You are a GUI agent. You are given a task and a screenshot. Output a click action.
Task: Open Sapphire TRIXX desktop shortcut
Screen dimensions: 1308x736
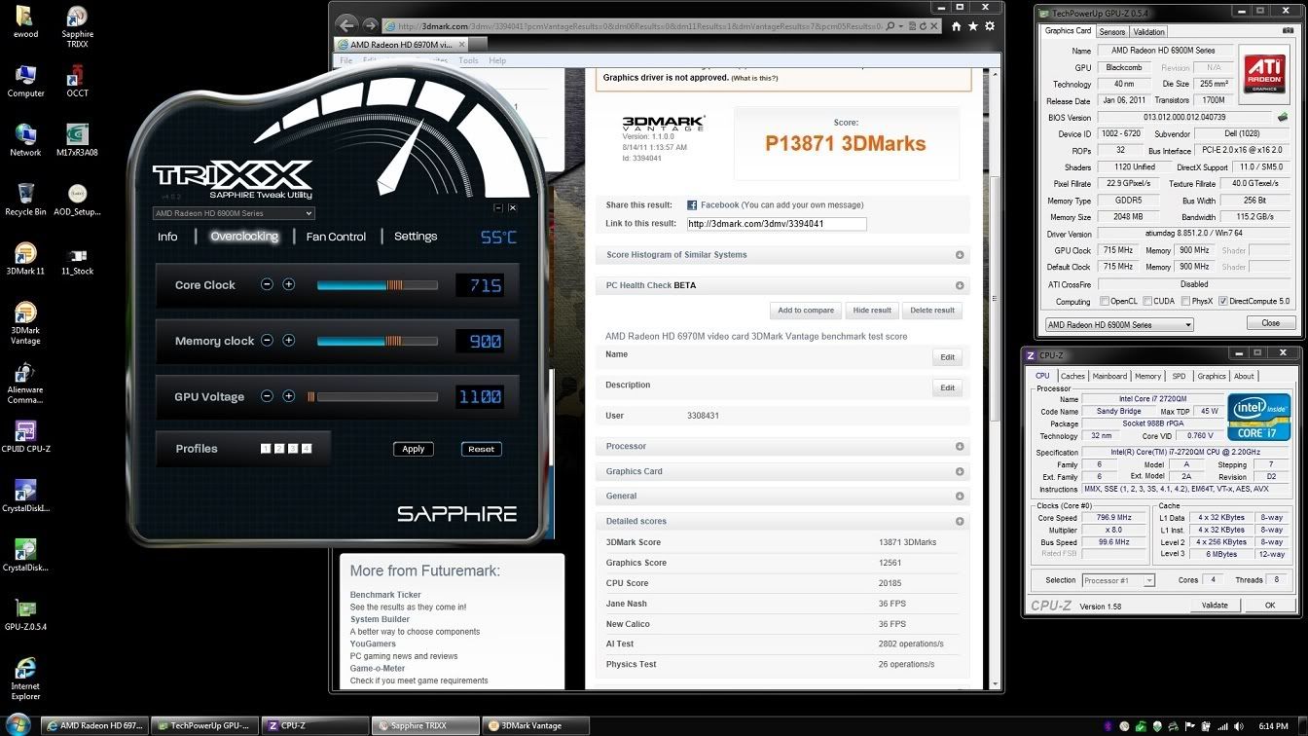(77, 26)
